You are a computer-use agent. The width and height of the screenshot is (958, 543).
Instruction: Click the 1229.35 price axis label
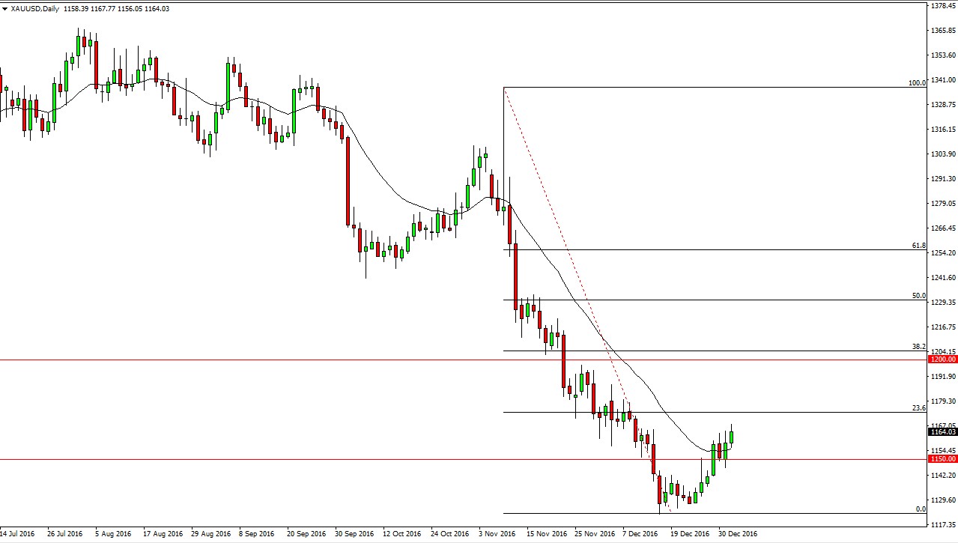944,303
